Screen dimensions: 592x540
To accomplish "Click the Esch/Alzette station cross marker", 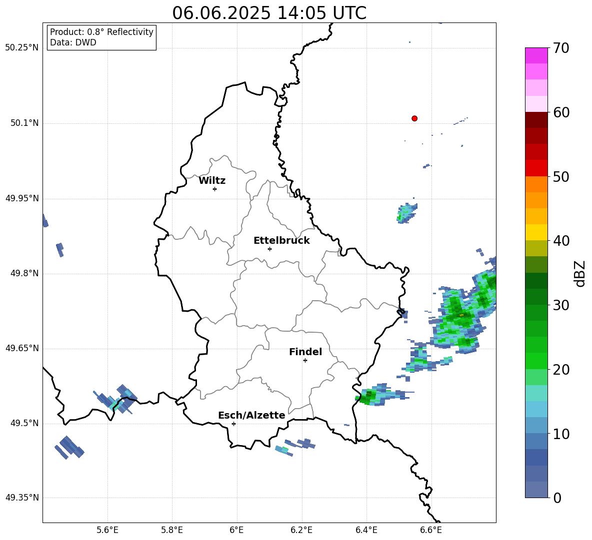I will (x=233, y=424).
